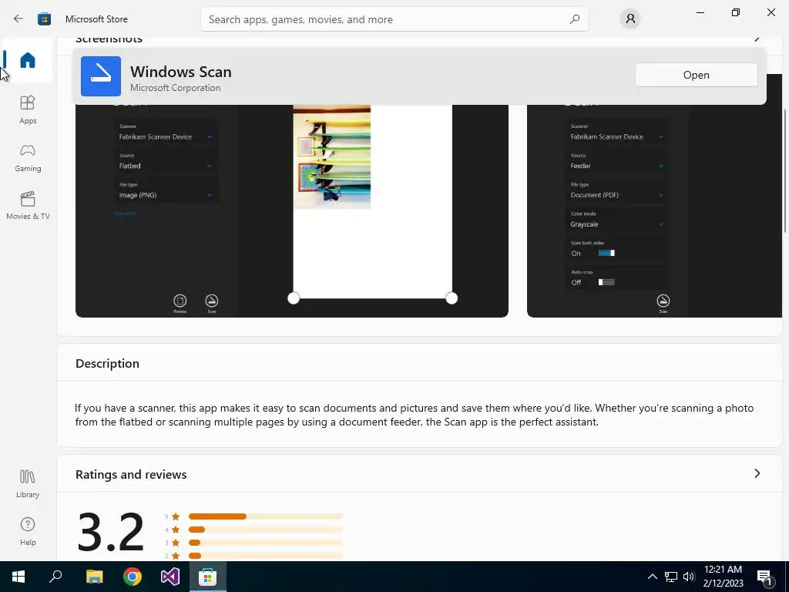Click the Windows Scan app icon
The image size is (789, 592).
(101, 76)
